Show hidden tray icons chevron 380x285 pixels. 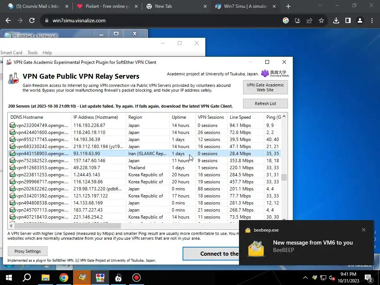[305, 278]
